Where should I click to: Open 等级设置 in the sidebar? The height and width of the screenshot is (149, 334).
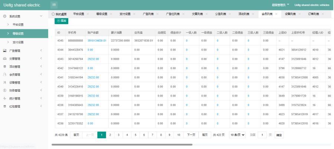tap(24, 33)
